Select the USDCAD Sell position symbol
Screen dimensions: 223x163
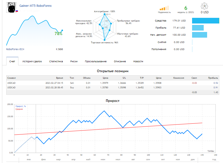click(x=11, y=83)
